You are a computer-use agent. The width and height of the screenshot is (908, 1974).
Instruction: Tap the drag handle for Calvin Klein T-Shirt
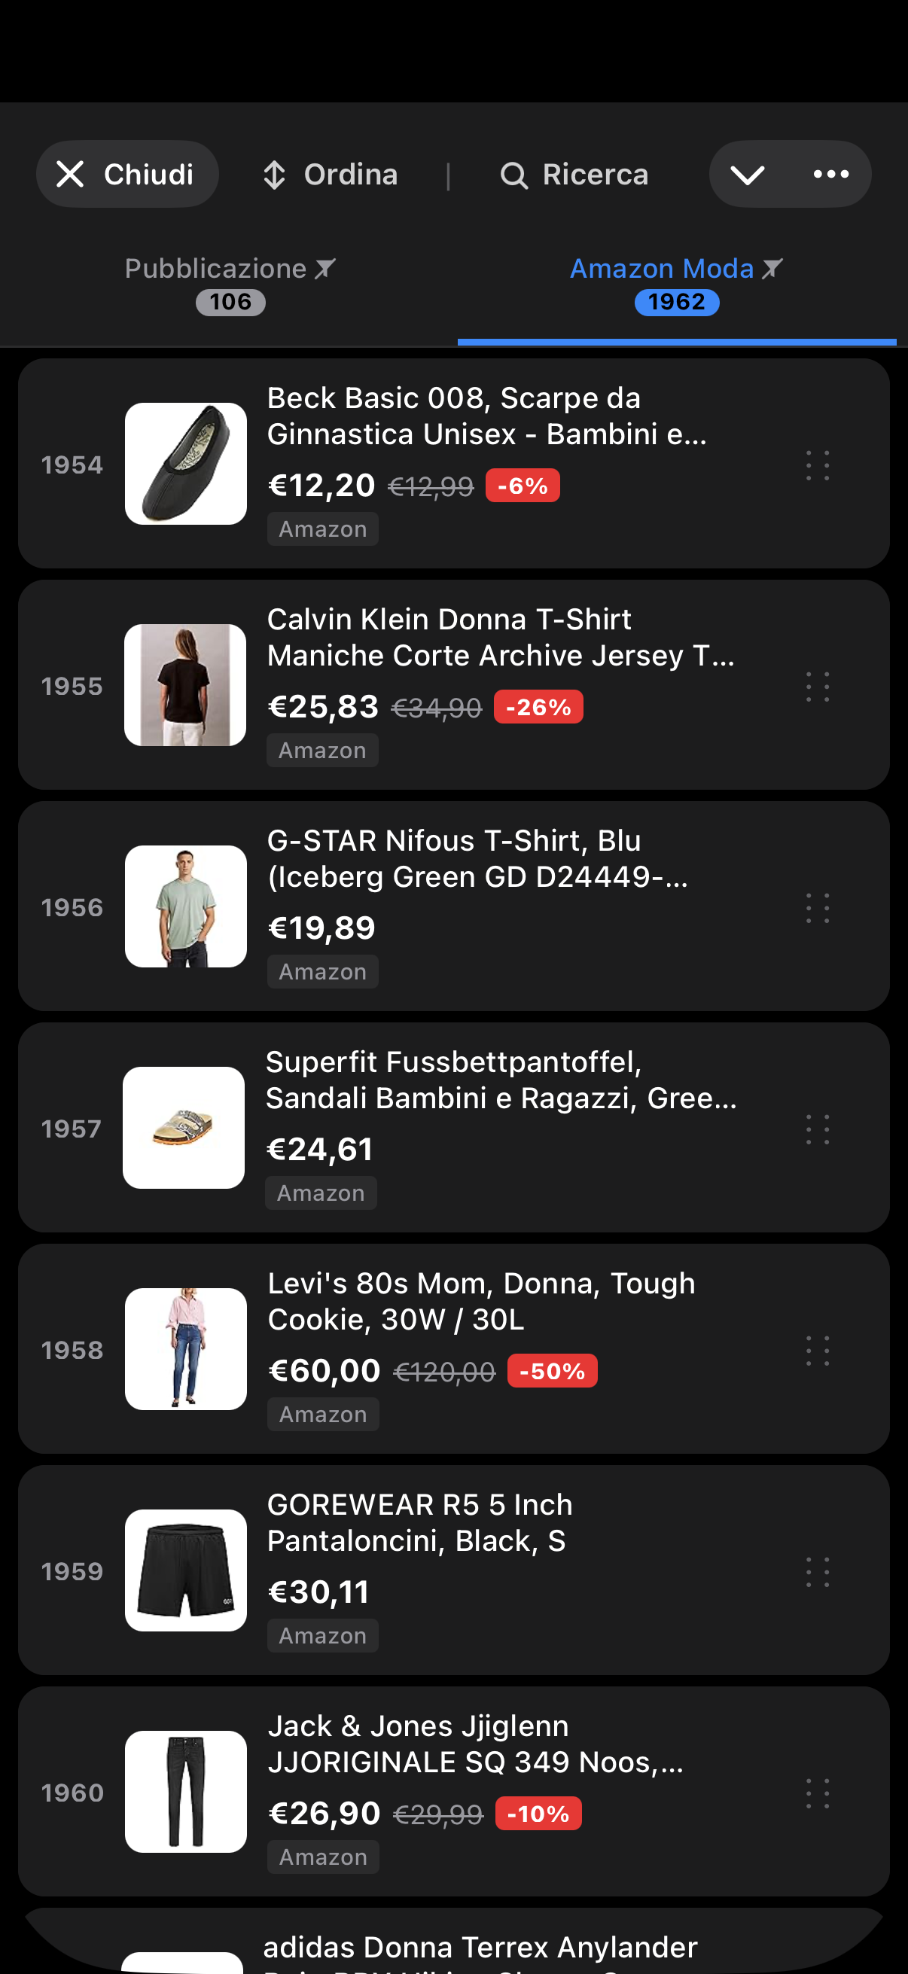[818, 687]
